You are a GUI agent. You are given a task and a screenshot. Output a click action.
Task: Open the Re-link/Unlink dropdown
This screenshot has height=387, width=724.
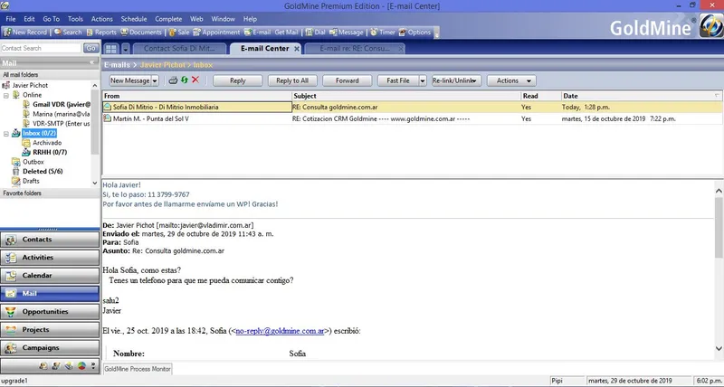coord(456,80)
